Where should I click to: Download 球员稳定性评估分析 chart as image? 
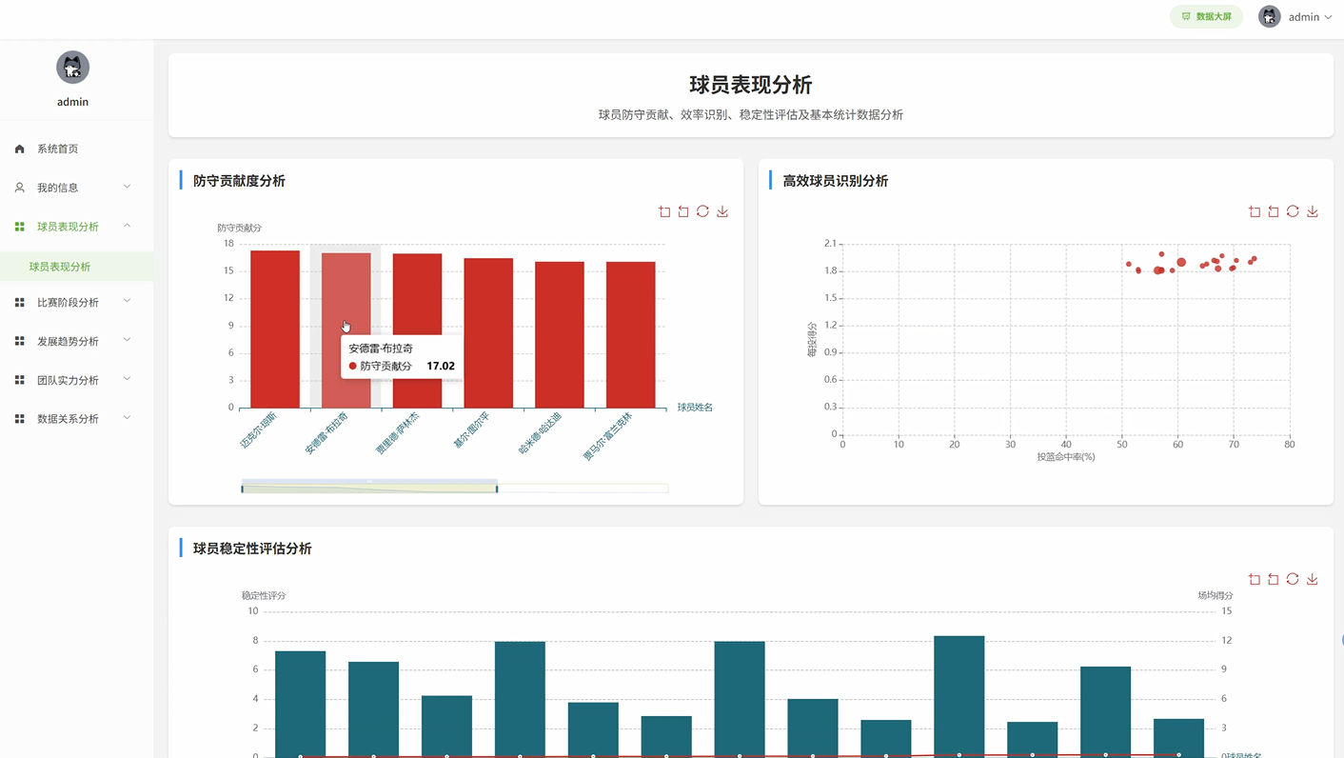coord(1313,579)
